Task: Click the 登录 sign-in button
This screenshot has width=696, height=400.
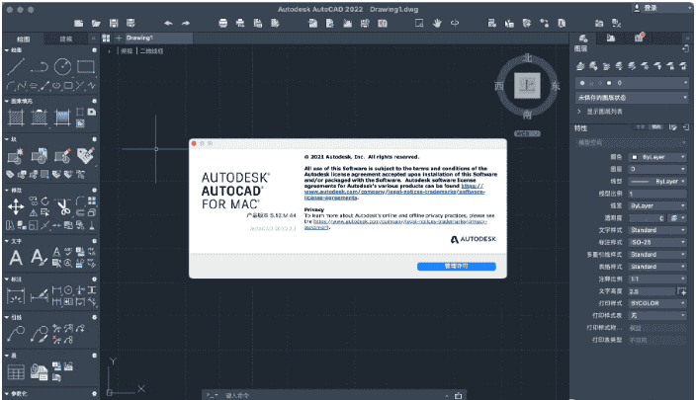Action: pyautogui.click(x=661, y=8)
